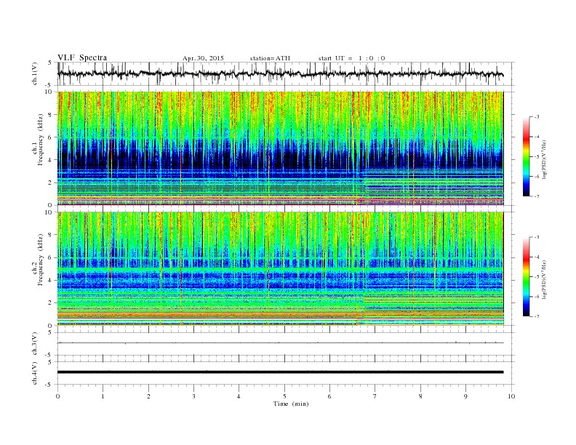Click the ch.2 spectrogram "4" kHz tick label
Image resolution: width=576 pixels, height=445 pixels.
[x=50, y=280]
